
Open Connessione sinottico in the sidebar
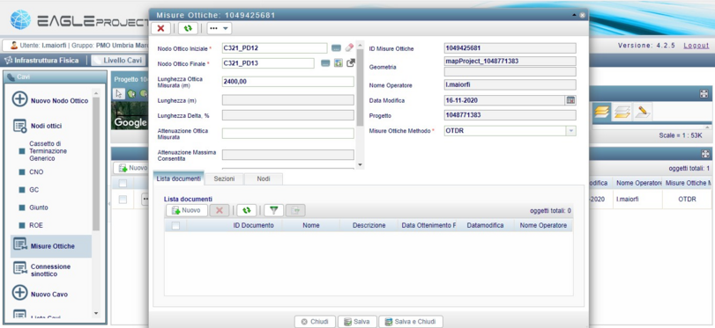coord(50,270)
